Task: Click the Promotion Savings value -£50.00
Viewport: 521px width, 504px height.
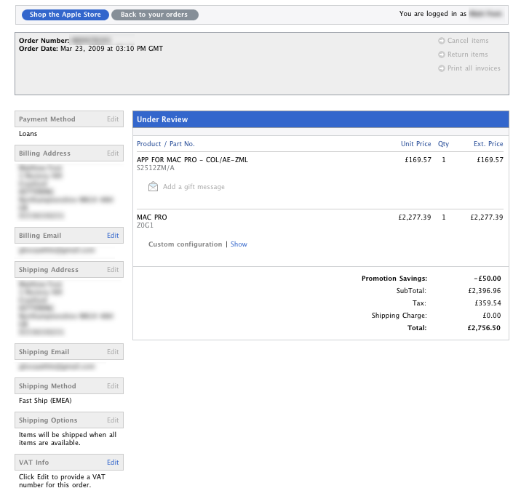Action: [x=488, y=279]
